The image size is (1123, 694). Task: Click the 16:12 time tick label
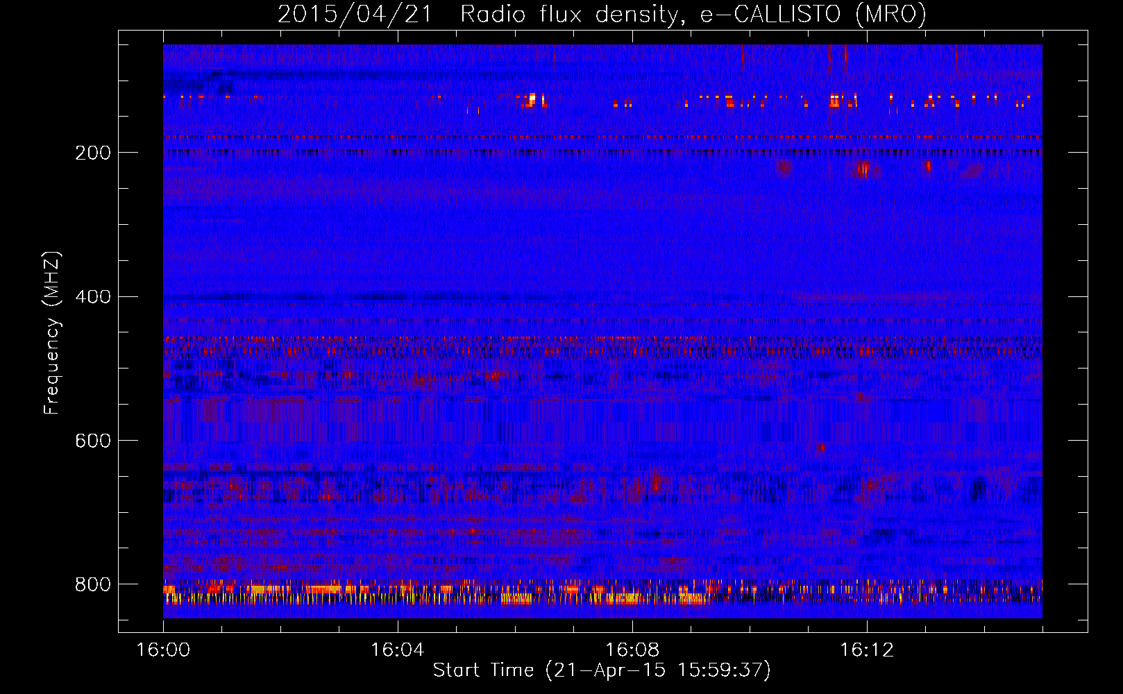pyautogui.click(x=867, y=650)
